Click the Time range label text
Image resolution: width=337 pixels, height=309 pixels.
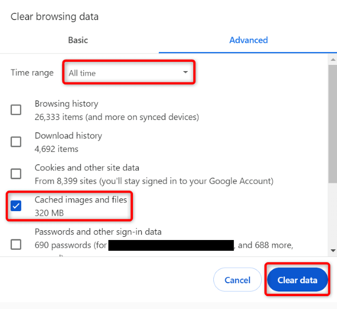(x=32, y=73)
